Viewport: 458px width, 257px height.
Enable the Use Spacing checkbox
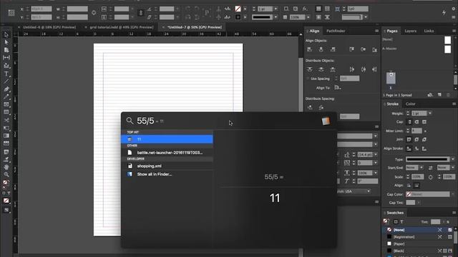pos(308,79)
